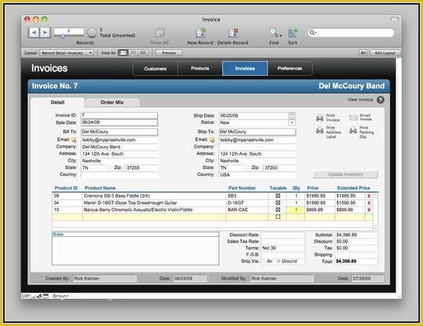423x326 pixels.
Task: Switch to the Order Mix tab
Action: tap(113, 102)
